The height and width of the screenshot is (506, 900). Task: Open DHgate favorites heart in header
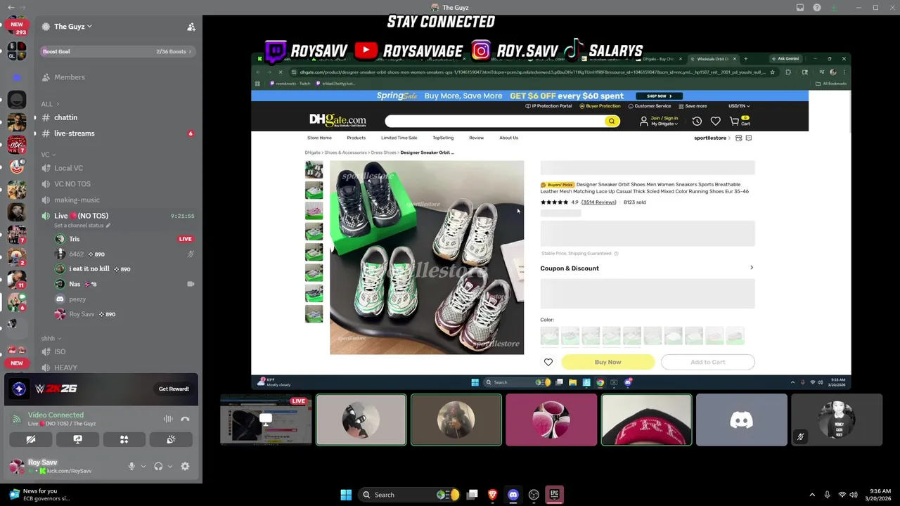(x=715, y=121)
